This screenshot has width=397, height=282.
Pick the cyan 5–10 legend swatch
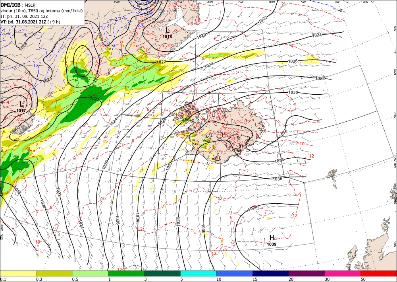pyautogui.click(x=198, y=273)
